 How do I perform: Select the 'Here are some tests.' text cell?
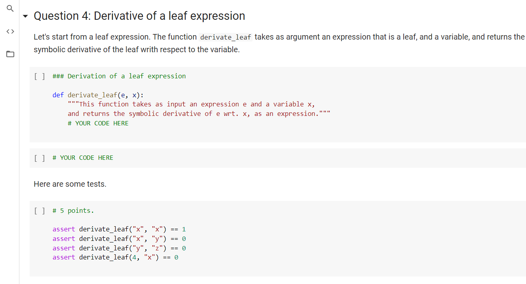[70, 184]
